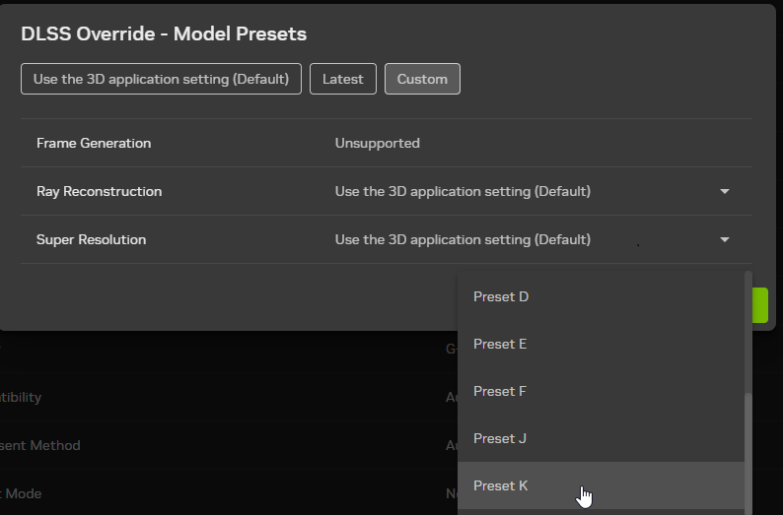Open the Ray Reconstruction dropdown arrow

click(725, 191)
